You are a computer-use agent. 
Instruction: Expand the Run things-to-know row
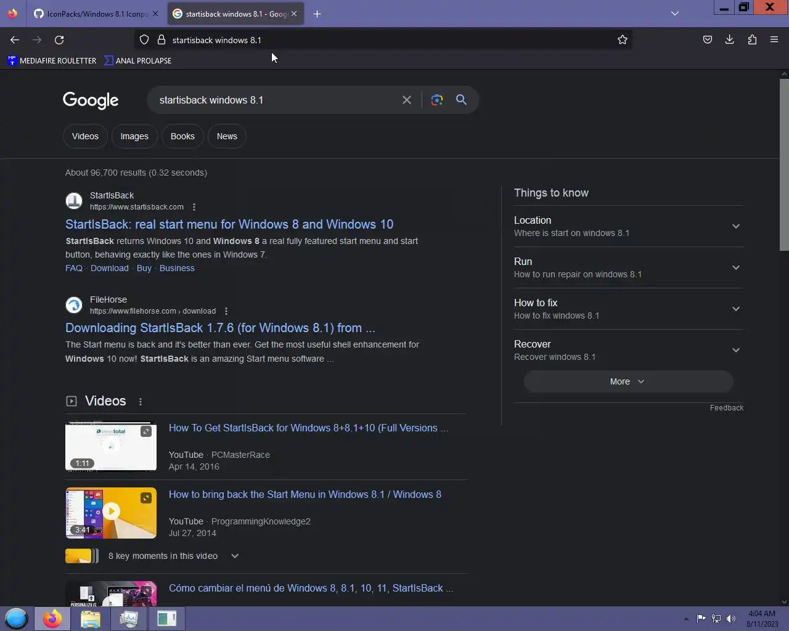[628, 267]
